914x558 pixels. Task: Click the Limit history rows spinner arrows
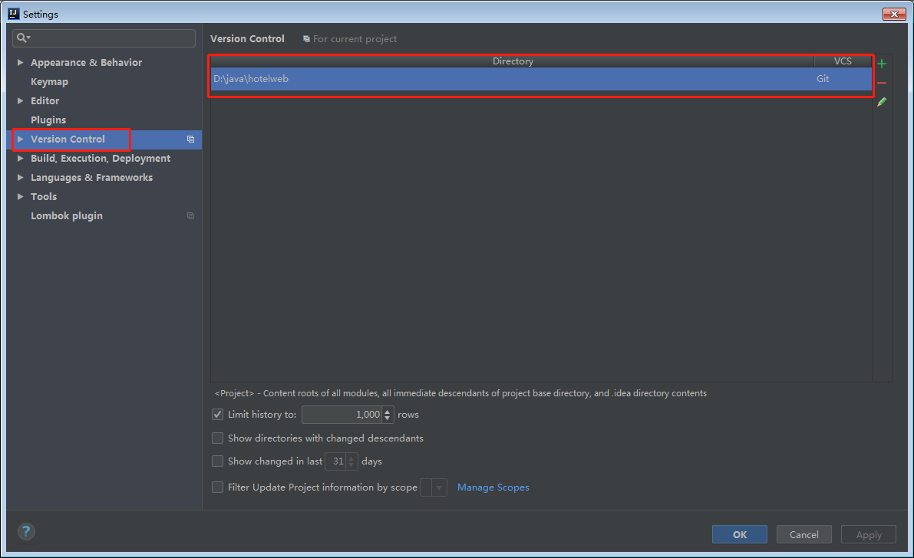pyautogui.click(x=388, y=415)
